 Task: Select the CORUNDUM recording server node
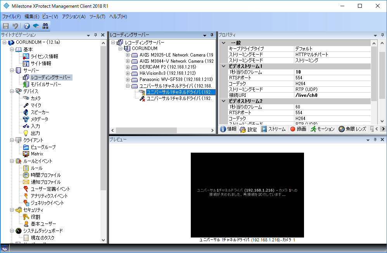tap(145, 48)
